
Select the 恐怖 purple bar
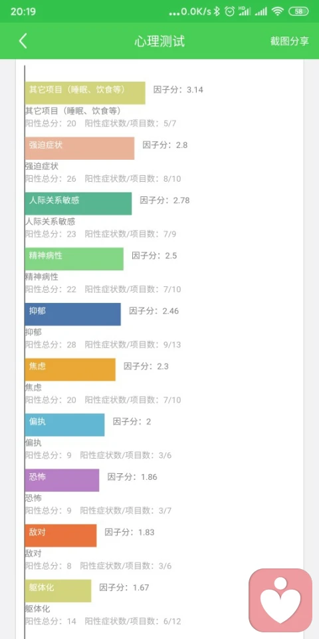[x=62, y=480]
